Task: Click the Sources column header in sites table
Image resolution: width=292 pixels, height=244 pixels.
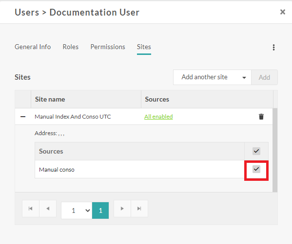Action: 207,99
